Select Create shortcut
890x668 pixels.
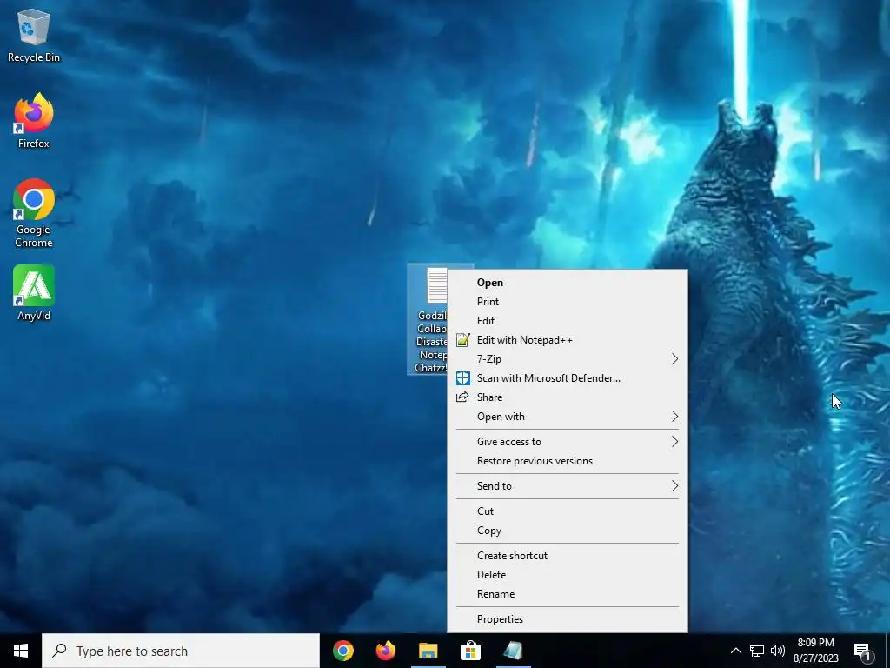tap(568, 556)
